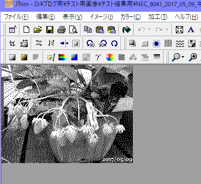Click the gamma correction γ icon
The width and height of the screenshot is (201, 184).
coord(98,57)
